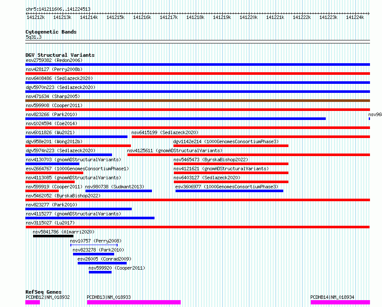Click nsv599920 (Cooper2011) label
Image resolution: width=382 pixels, height=307 pixels.
pyautogui.click(x=117, y=268)
